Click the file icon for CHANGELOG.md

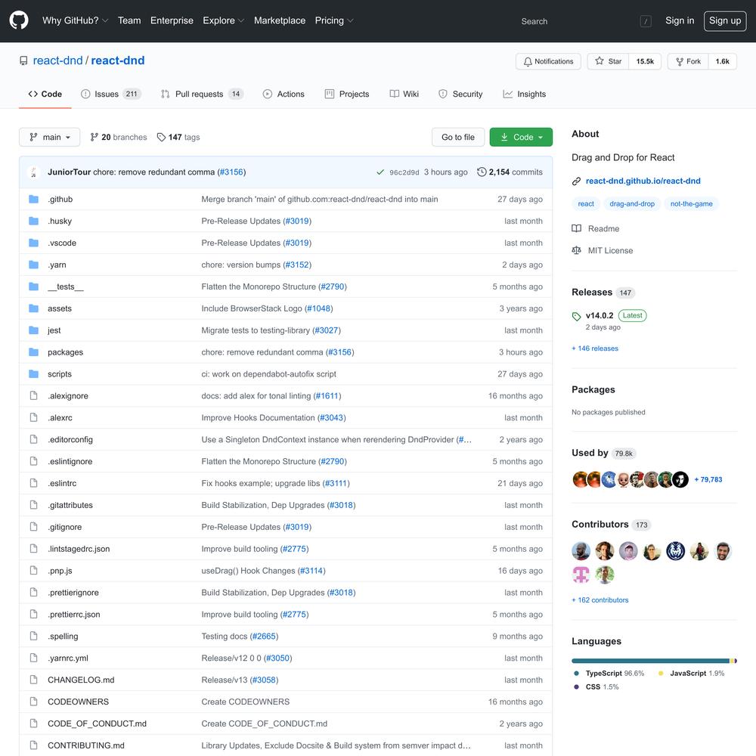coord(33,680)
